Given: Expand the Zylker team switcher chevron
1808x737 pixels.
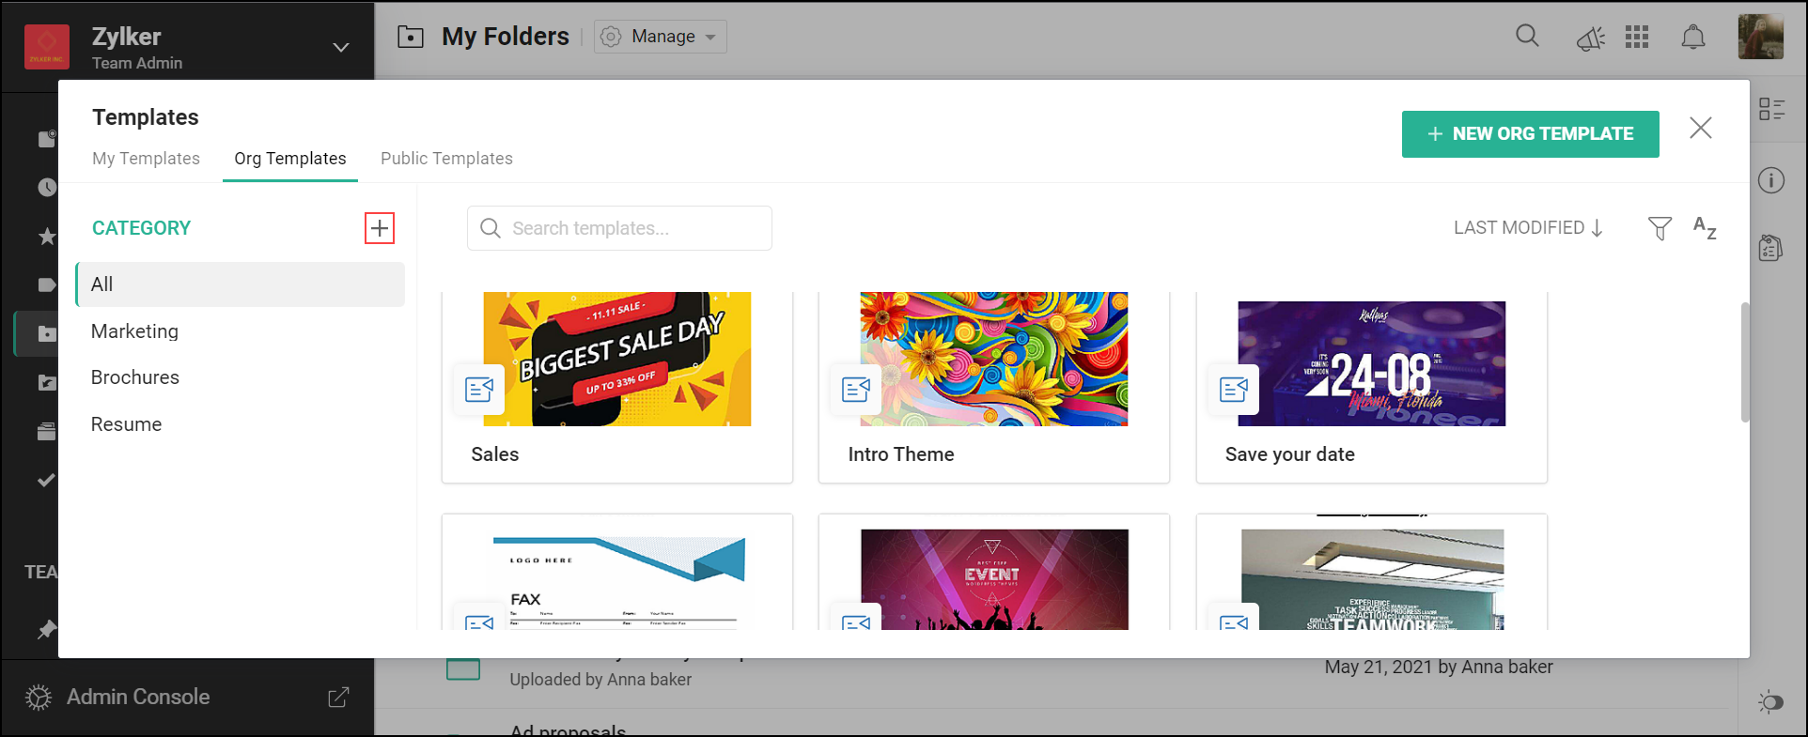Looking at the screenshot, I should 341,47.
